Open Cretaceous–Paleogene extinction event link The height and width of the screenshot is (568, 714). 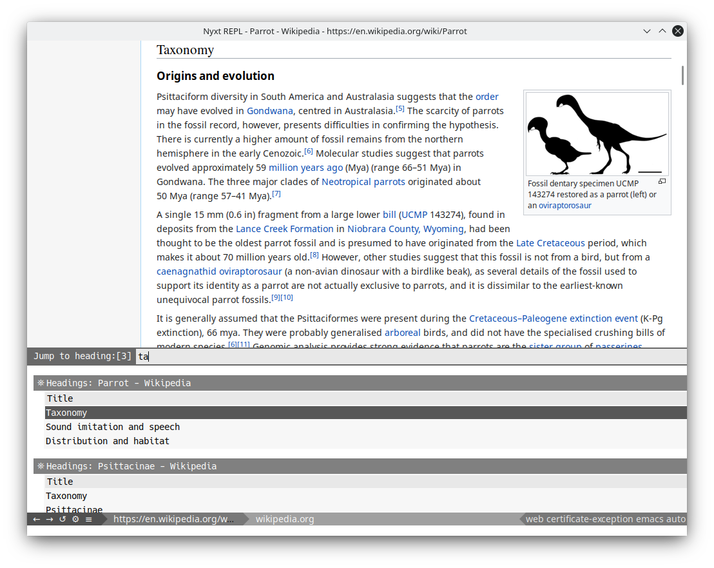[x=554, y=318]
